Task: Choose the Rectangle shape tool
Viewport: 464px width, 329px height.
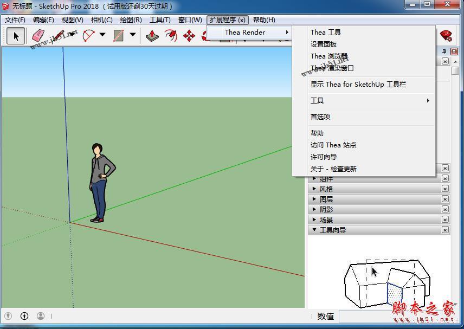Action: coord(118,36)
